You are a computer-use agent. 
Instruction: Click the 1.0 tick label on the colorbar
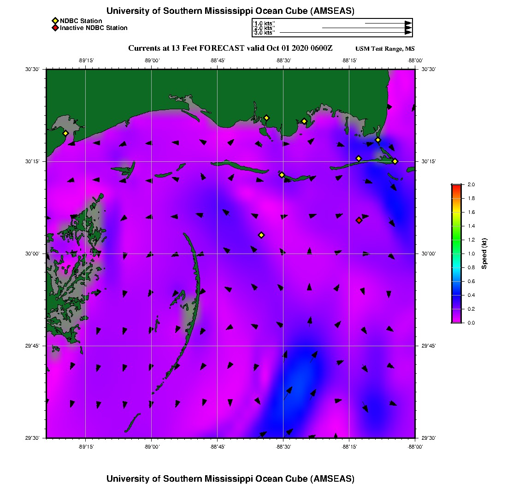coord(471,254)
